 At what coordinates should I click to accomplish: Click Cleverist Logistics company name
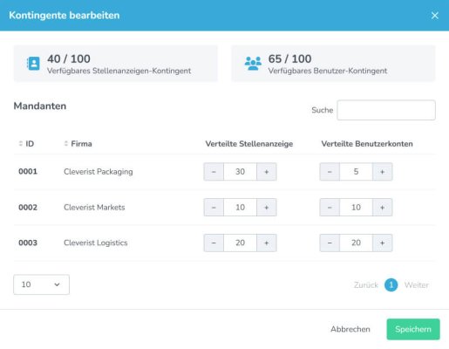pos(96,243)
